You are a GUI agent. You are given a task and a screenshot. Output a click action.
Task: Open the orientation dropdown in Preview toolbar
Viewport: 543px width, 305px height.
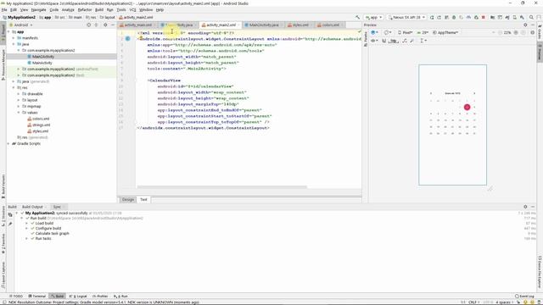[x=388, y=32]
